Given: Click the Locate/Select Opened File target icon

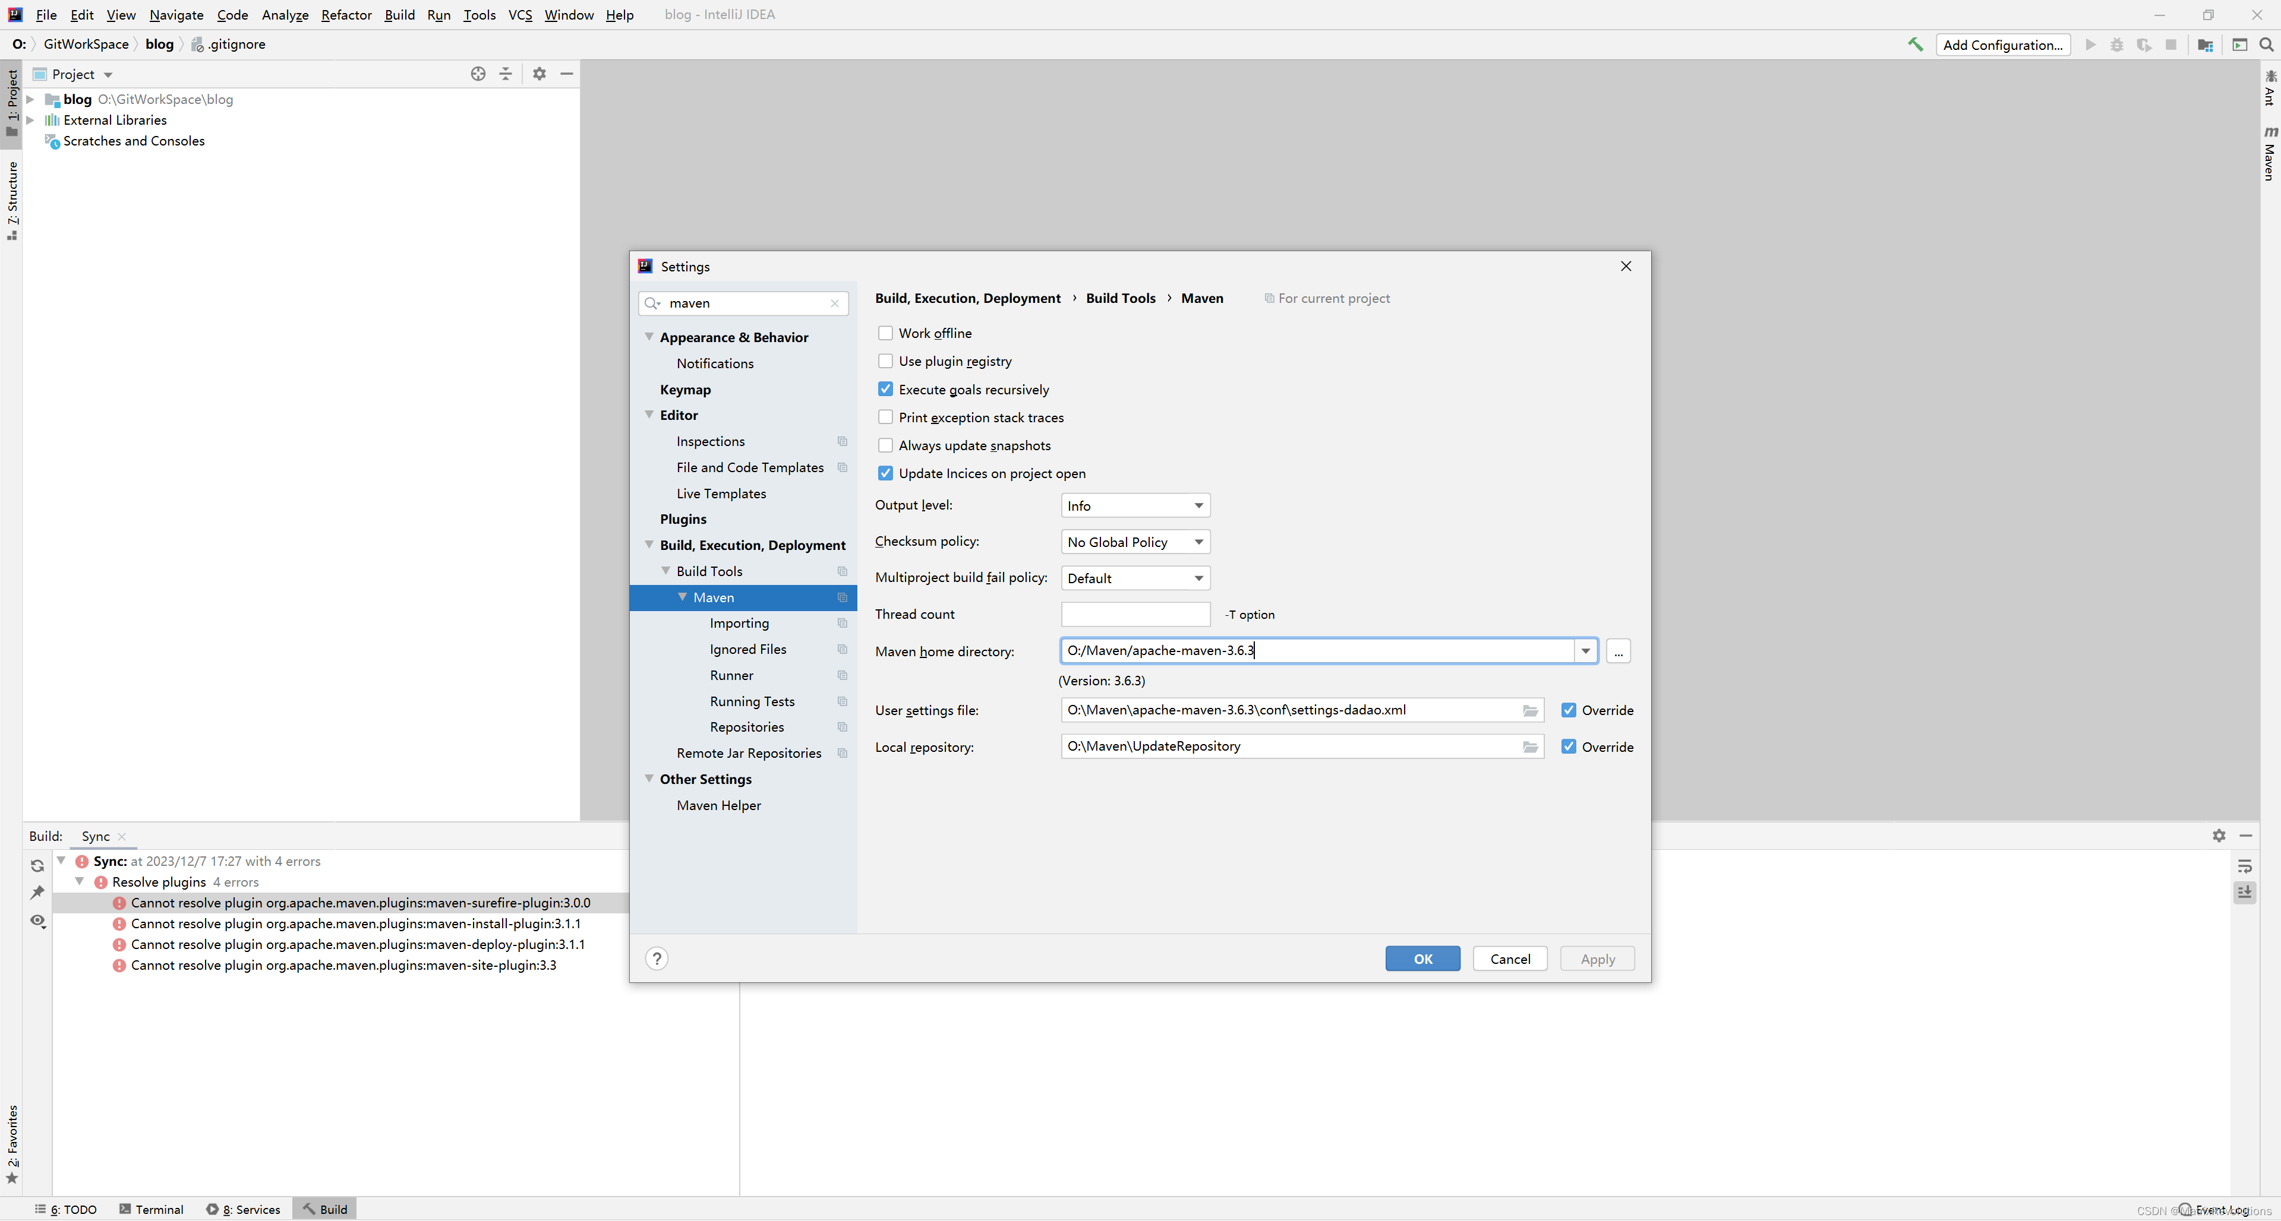Looking at the screenshot, I should click(x=478, y=74).
